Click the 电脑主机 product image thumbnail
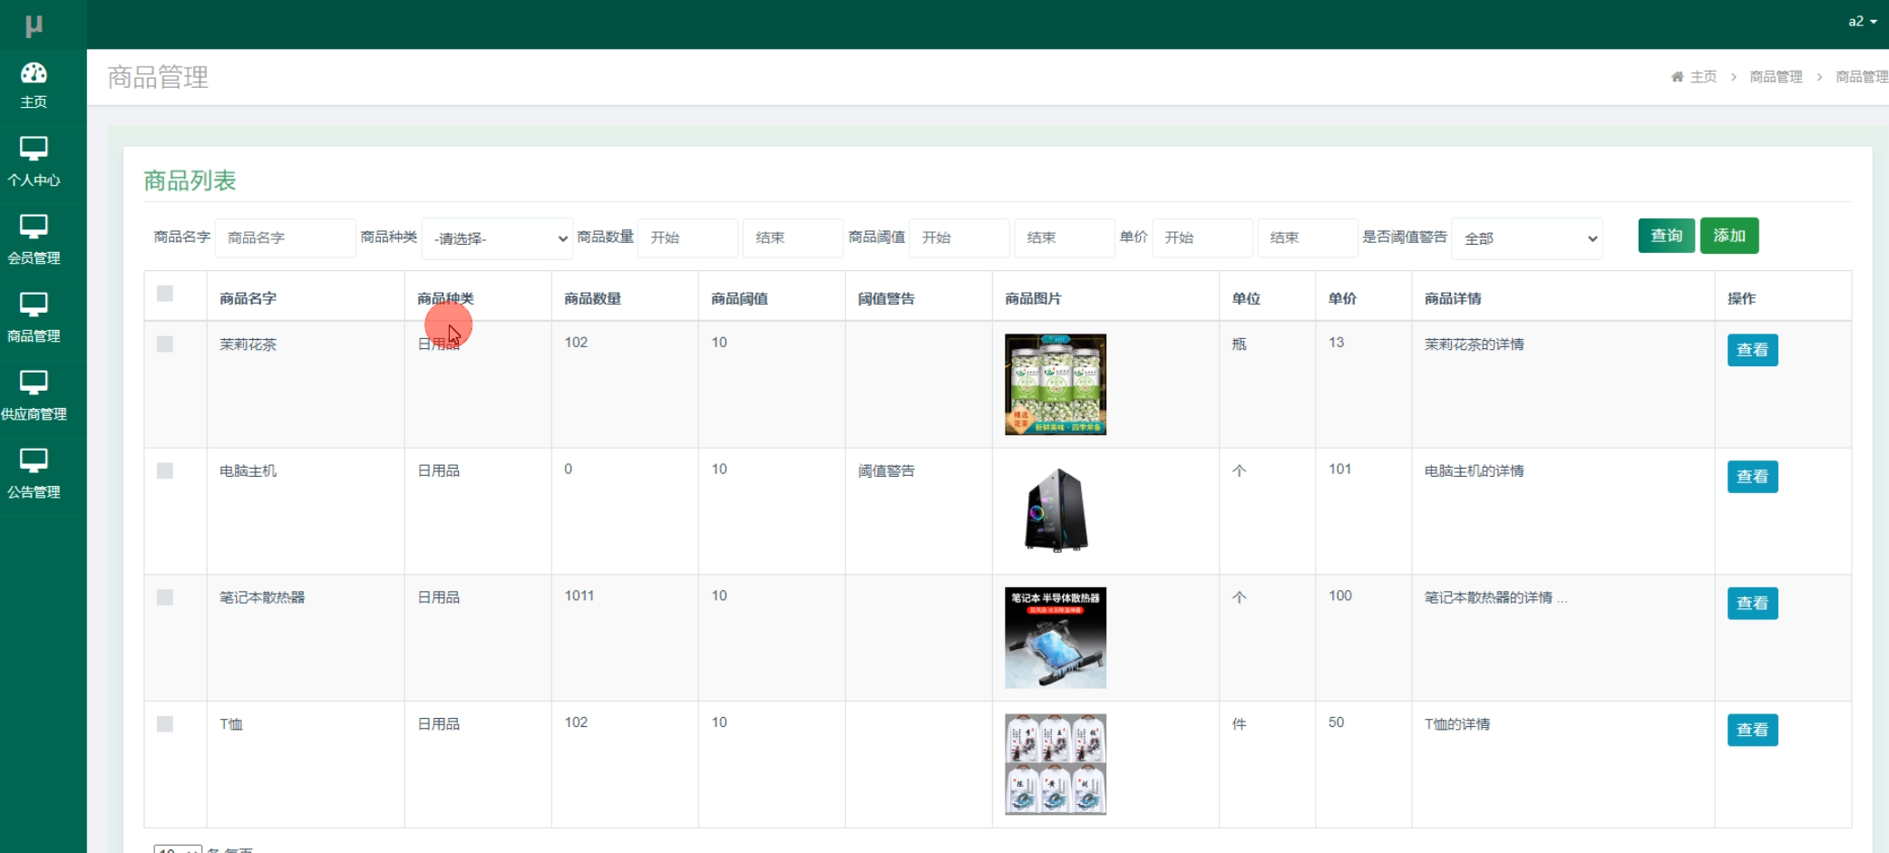Screen dimensions: 1889x853 (1055, 510)
